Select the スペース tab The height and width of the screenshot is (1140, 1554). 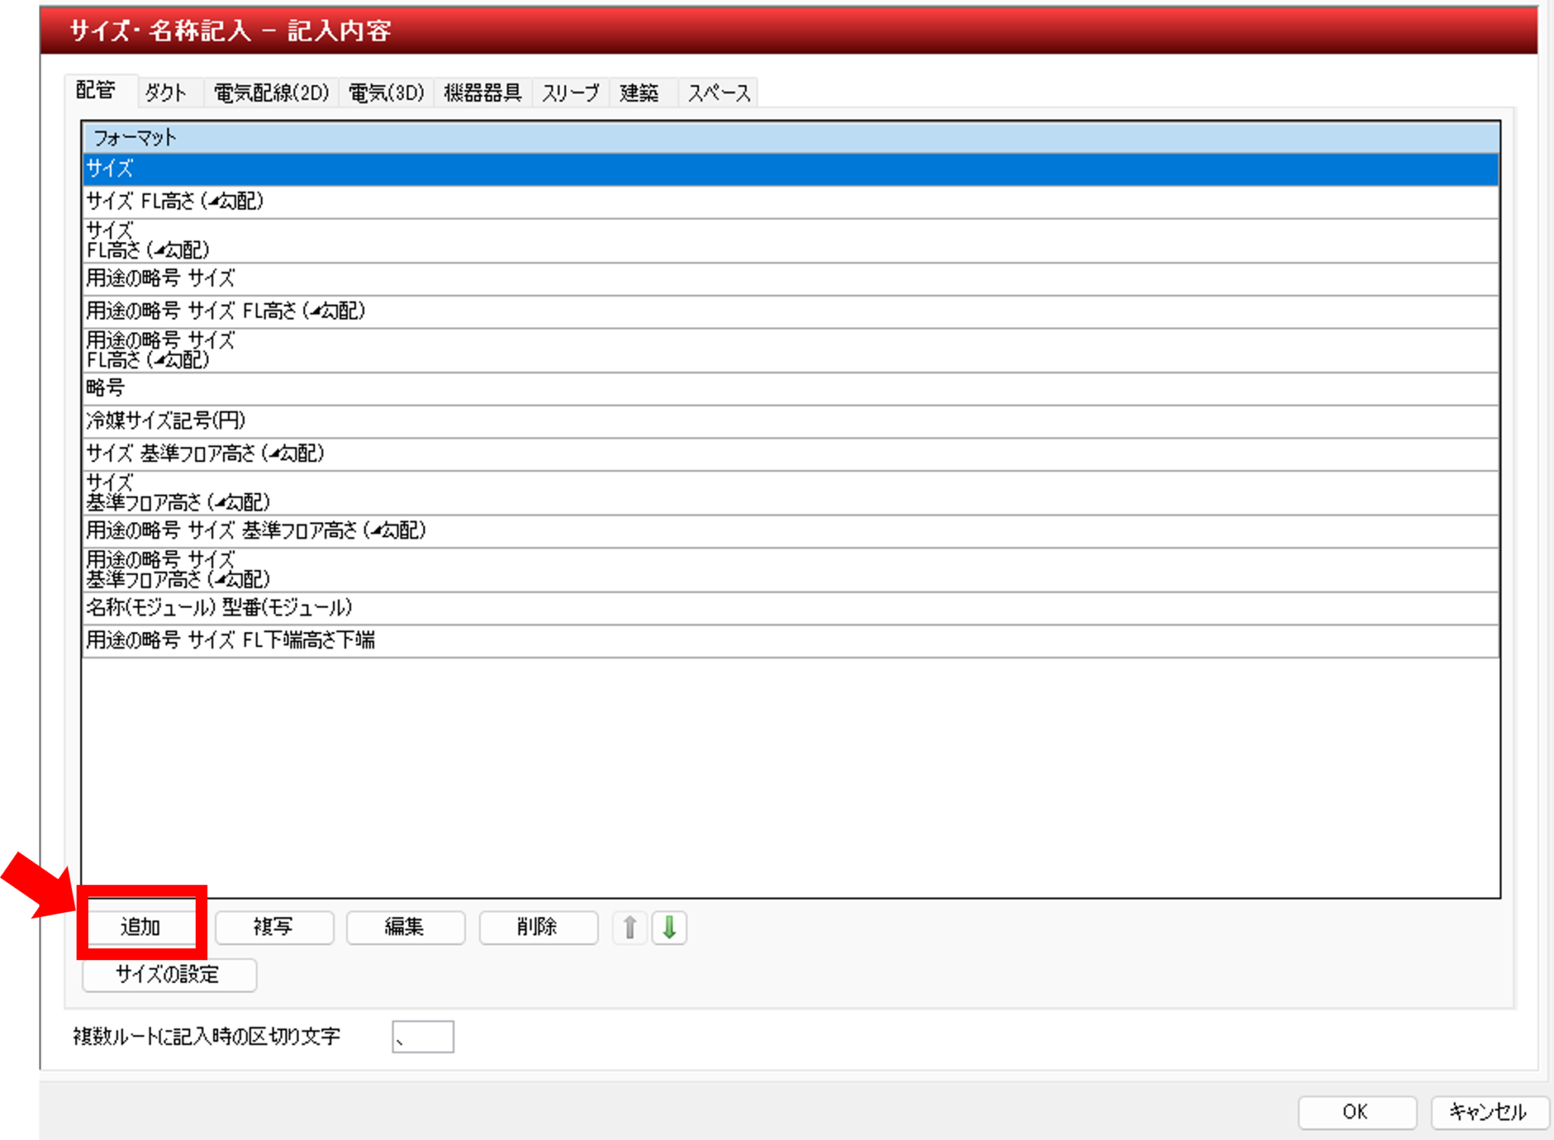pos(718,93)
